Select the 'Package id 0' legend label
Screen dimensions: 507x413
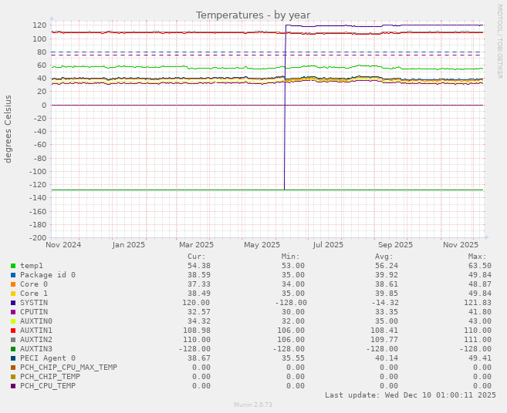click(48, 275)
